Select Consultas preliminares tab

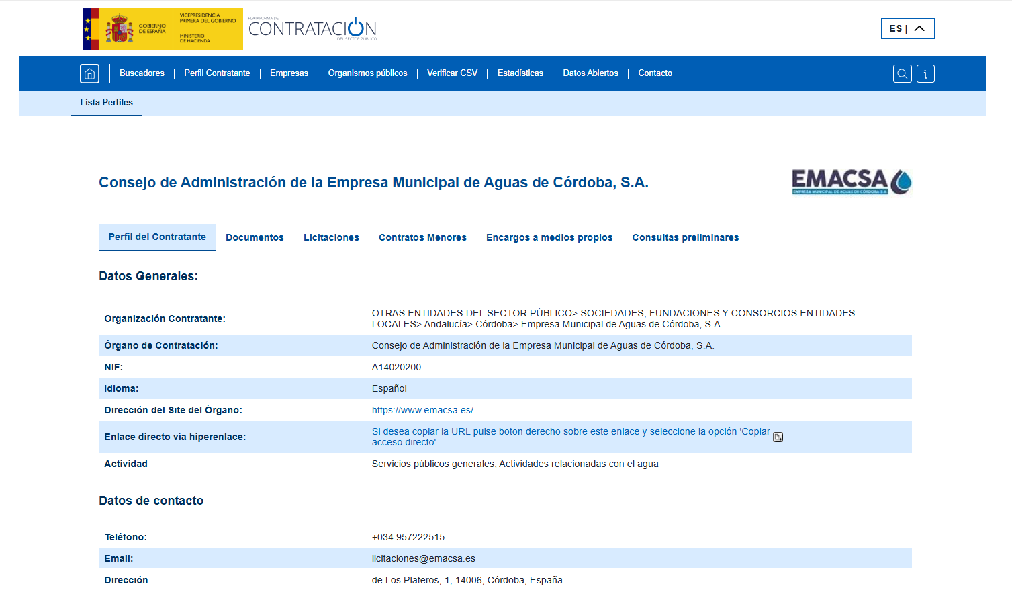pos(685,237)
